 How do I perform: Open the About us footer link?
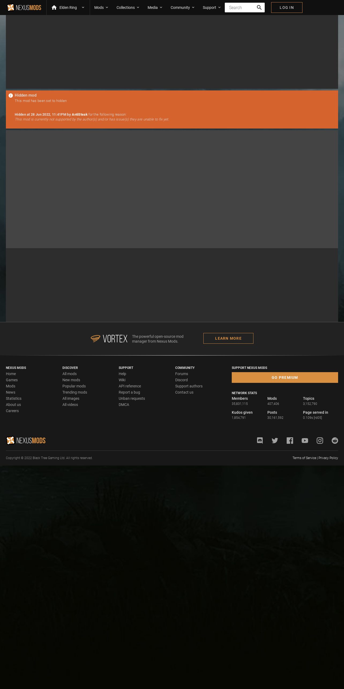[13, 405]
